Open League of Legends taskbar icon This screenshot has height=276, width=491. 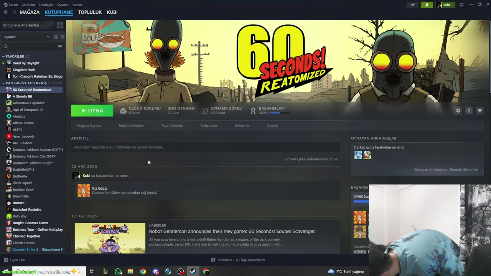pyautogui.click(x=105, y=271)
